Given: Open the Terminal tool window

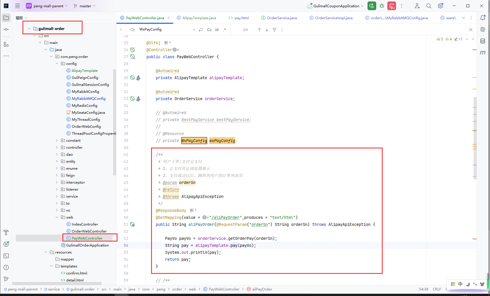Looking at the screenshot, I should 6,256.
